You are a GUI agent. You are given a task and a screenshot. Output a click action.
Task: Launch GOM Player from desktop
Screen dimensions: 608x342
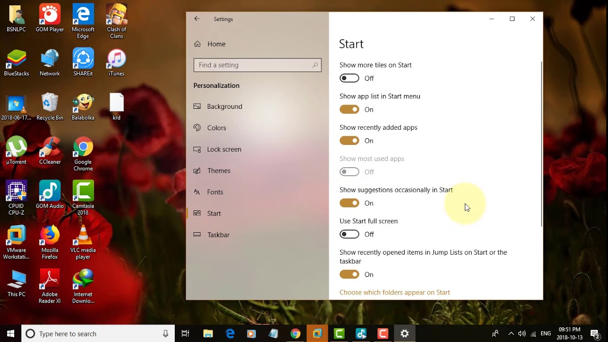pos(50,18)
